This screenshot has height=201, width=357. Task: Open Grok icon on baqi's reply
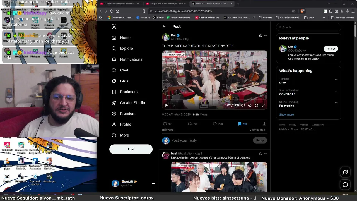(x=260, y=154)
